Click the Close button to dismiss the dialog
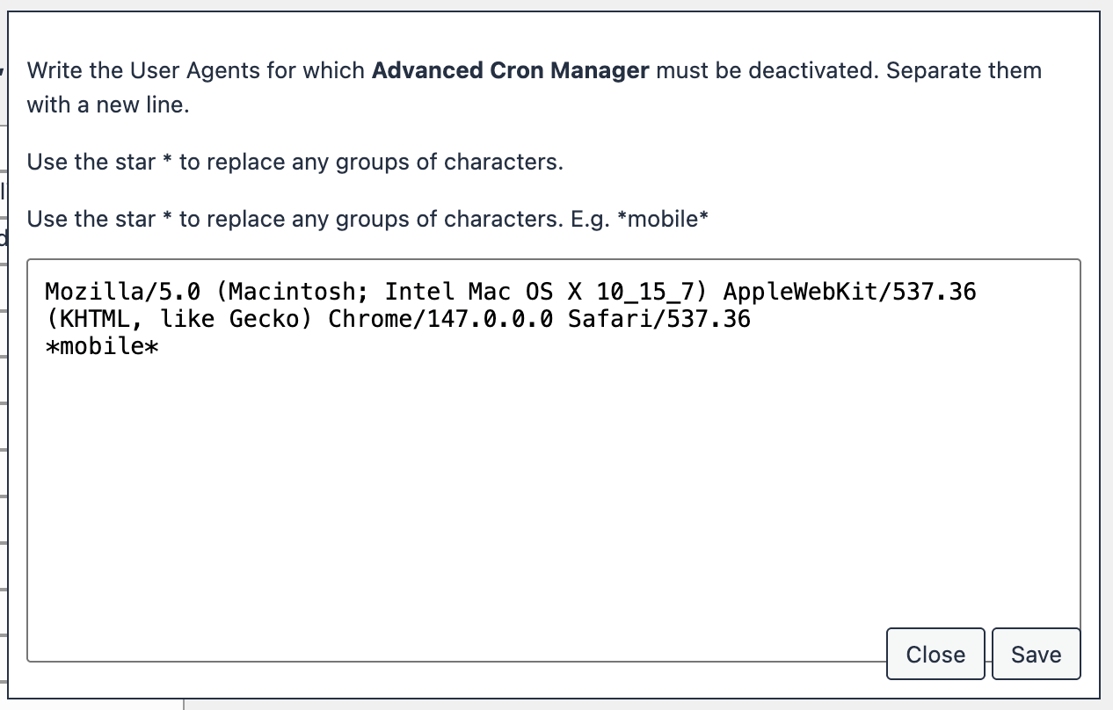Screen dimensions: 1113x710 tap(935, 654)
